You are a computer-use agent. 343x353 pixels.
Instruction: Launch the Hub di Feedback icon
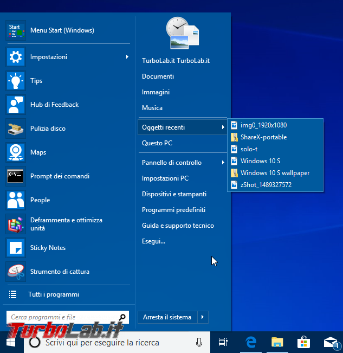point(16,105)
